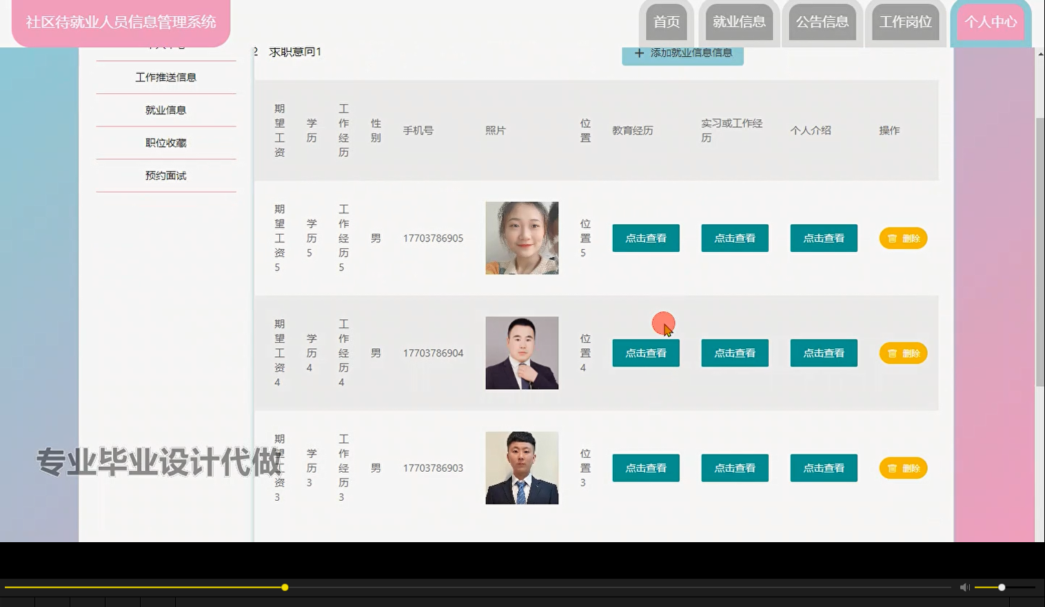
Task: Click the plus icon on 添加就业信息信息 button
Action: [638, 53]
